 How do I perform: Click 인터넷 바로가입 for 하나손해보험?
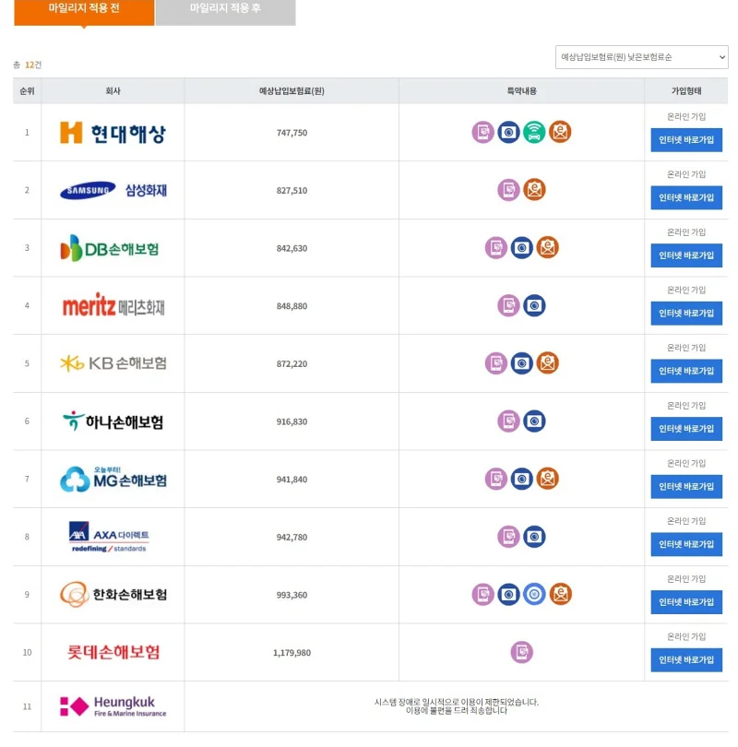pyautogui.click(x=686, y=428)
